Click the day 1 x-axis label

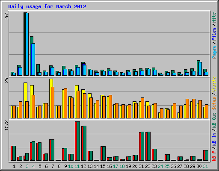[x=14, y=166]
